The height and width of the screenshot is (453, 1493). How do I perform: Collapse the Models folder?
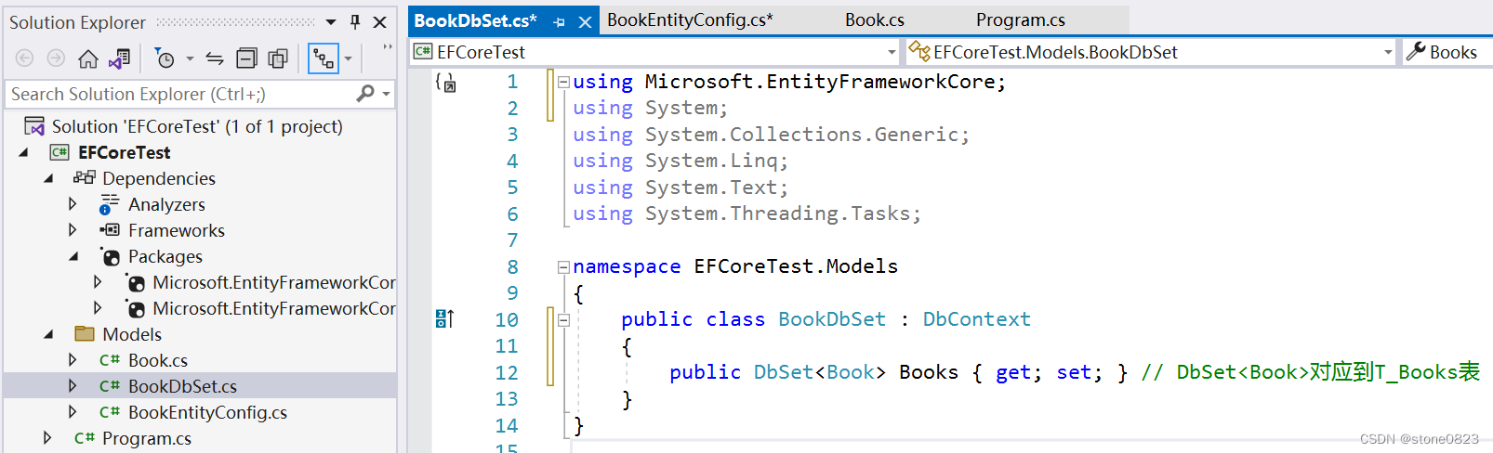(x=48, y=334)
